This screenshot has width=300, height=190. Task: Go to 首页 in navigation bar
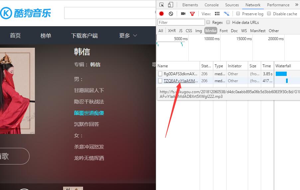point(15,35)
